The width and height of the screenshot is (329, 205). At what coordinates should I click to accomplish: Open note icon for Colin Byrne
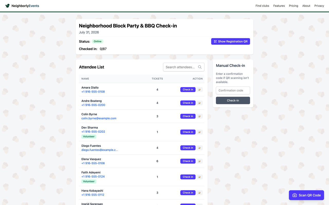[199, 116]
